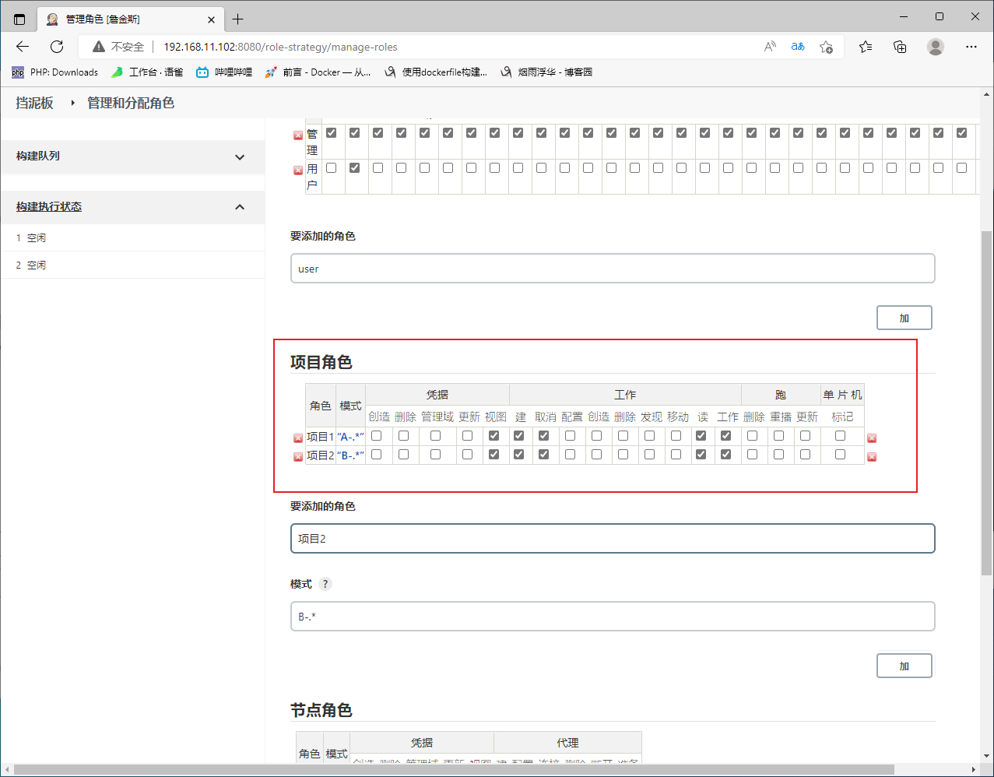Open the "B-.*" pattern link for 项目2
Screen dimensions: 994x777
(350, 455)
